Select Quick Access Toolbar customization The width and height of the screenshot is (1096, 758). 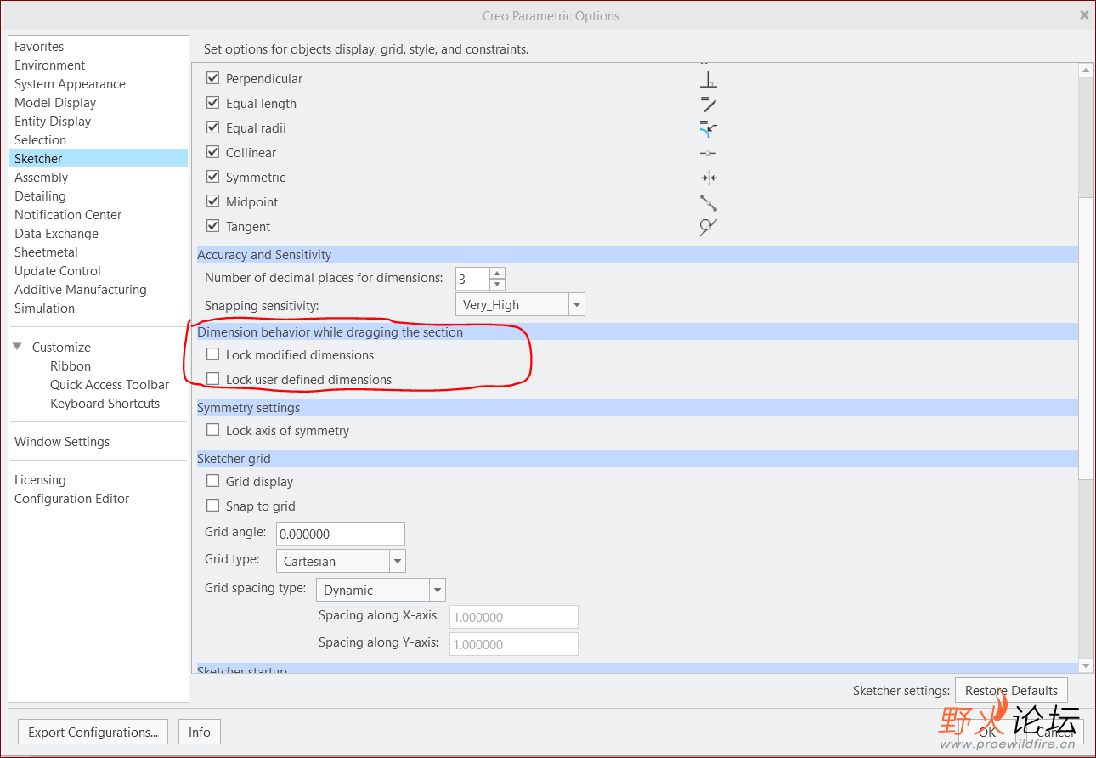pos(110,385)
